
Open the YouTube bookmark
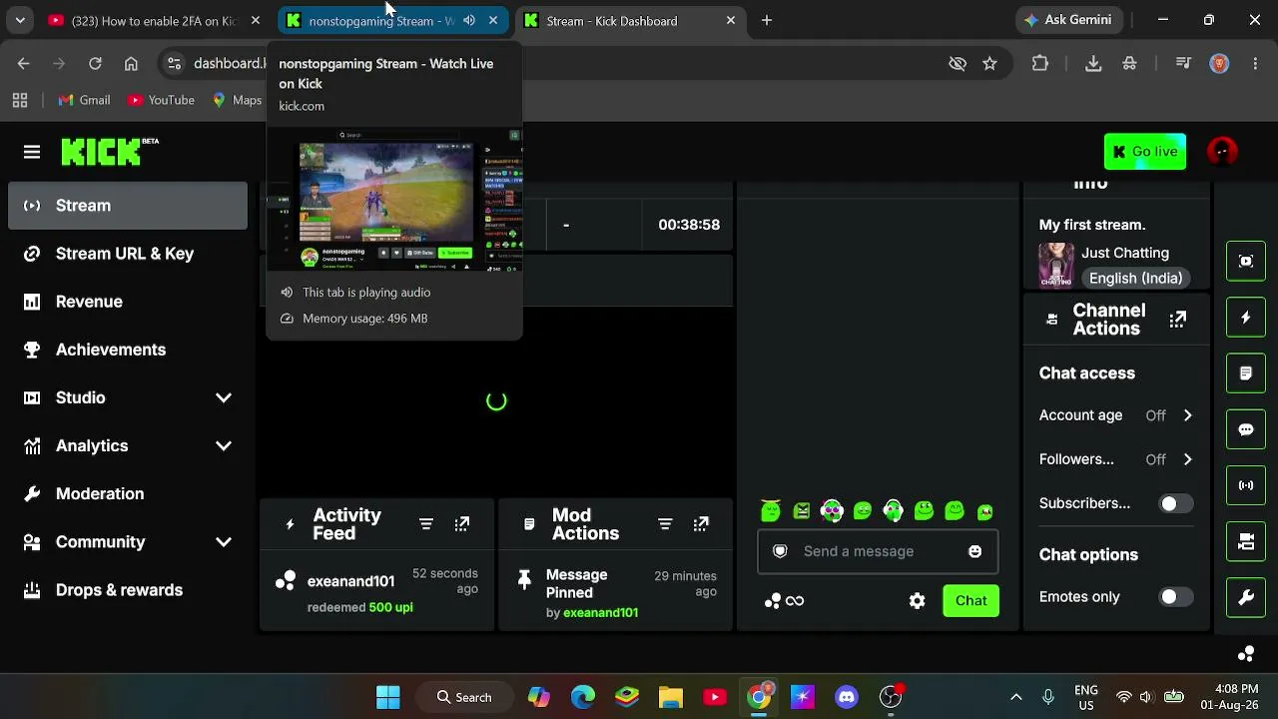161,100
